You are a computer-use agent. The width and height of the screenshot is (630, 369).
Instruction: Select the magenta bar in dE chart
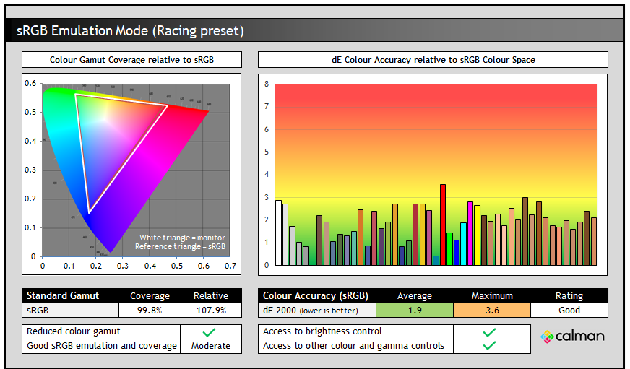(470, 233)
